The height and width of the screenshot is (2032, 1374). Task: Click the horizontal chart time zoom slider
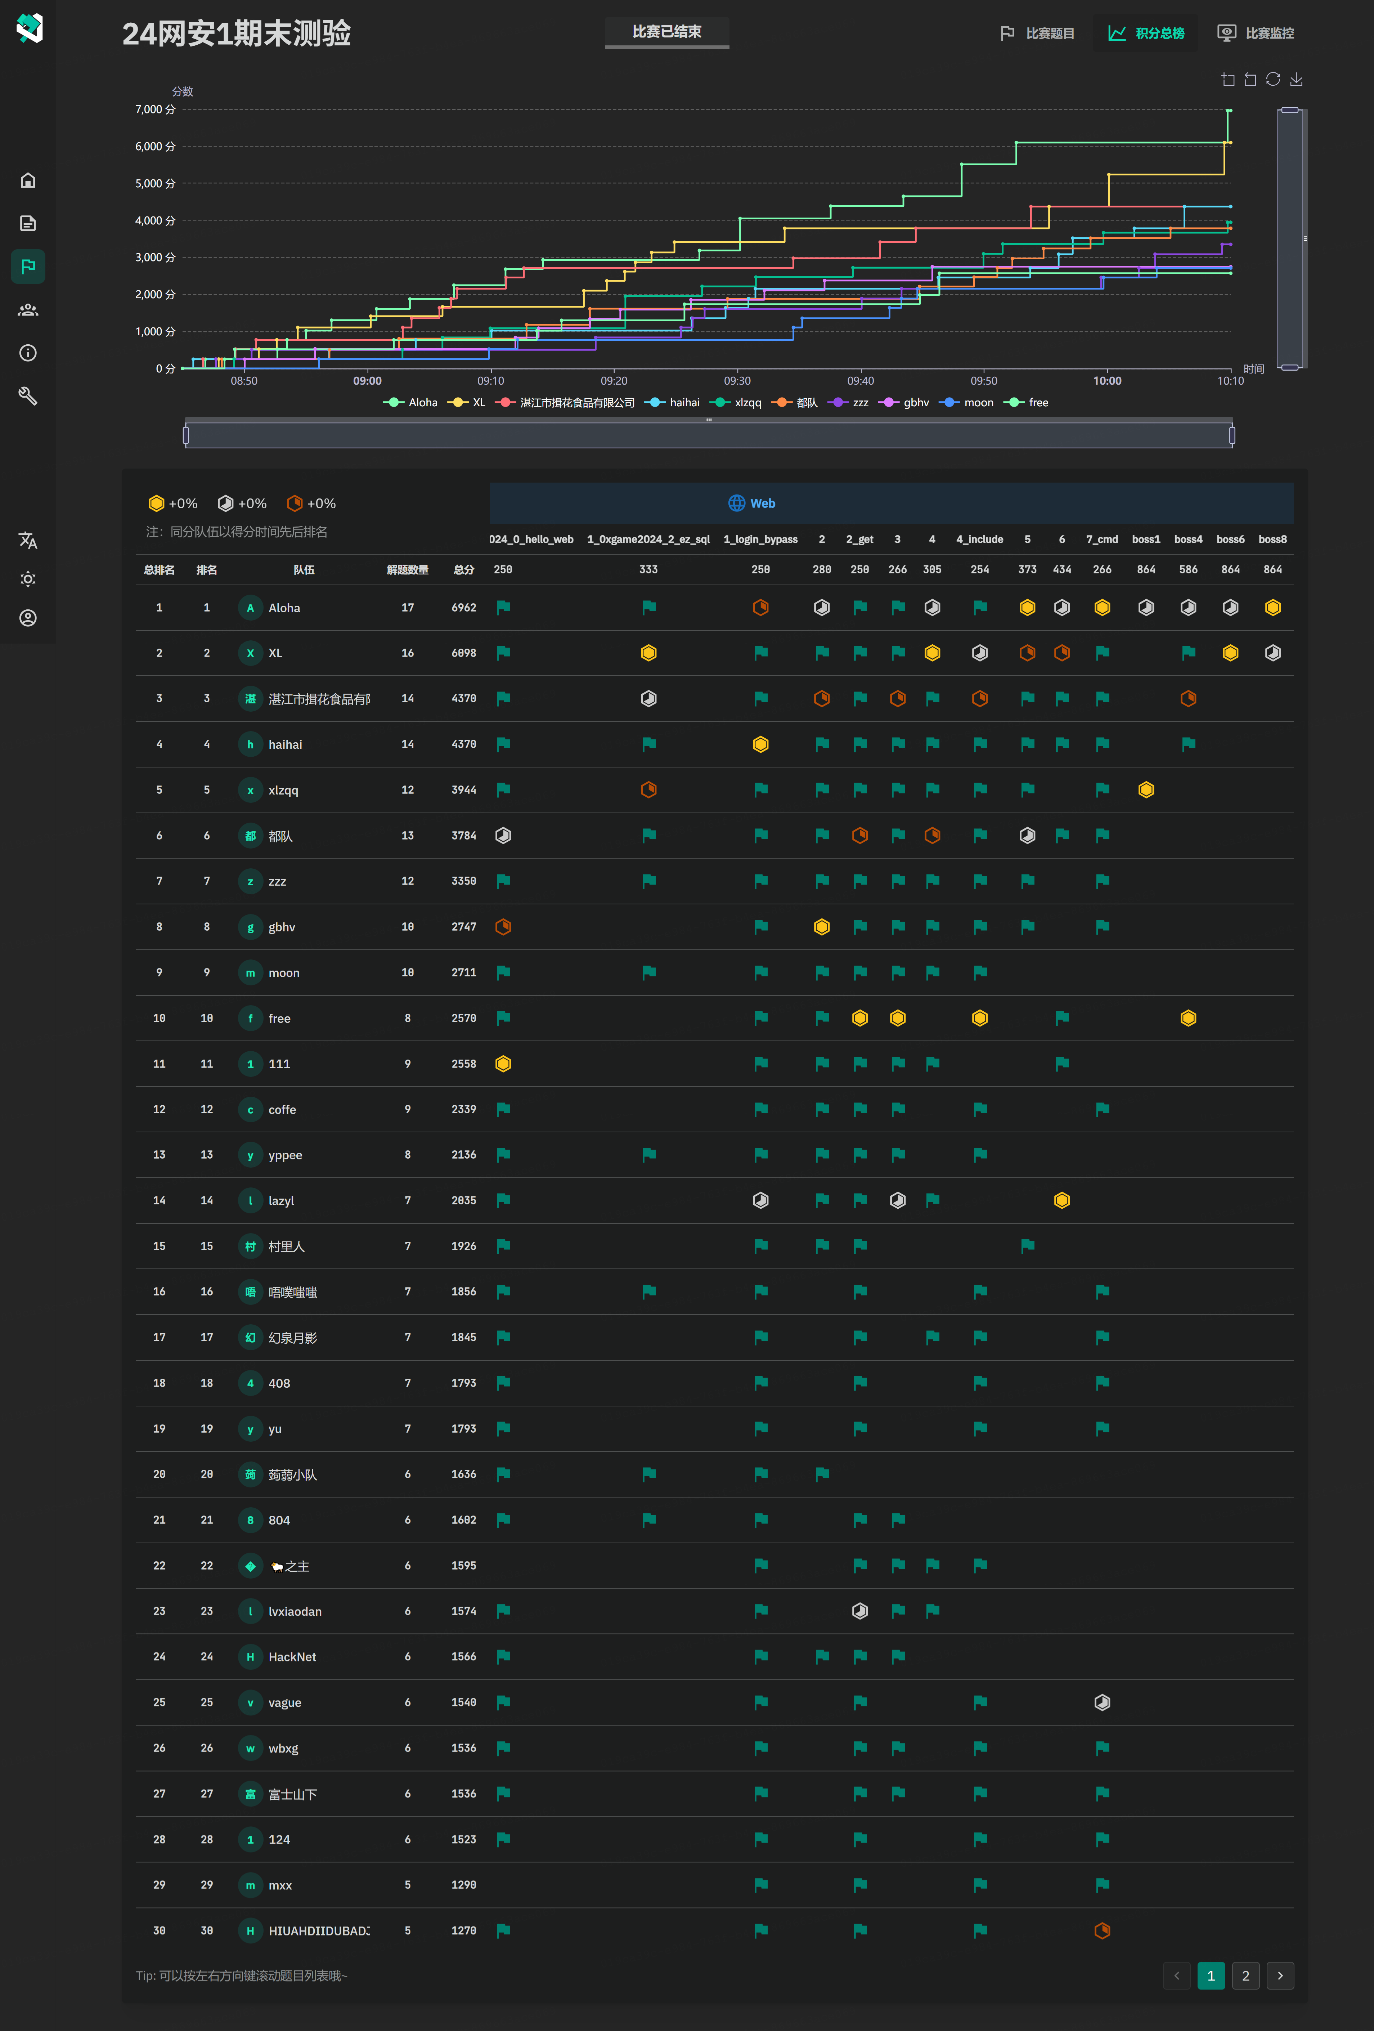pos(709,435)
